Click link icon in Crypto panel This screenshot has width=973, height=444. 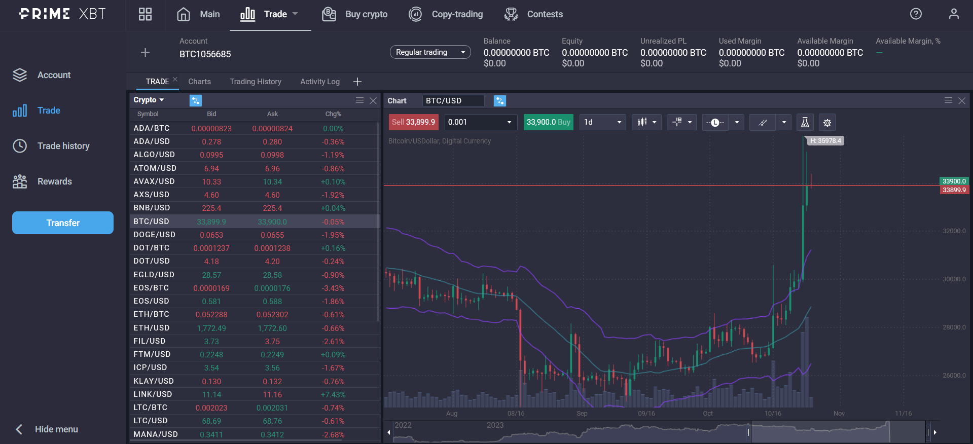(196, 100)
